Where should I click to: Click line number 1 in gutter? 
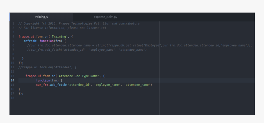coord(13,23)
